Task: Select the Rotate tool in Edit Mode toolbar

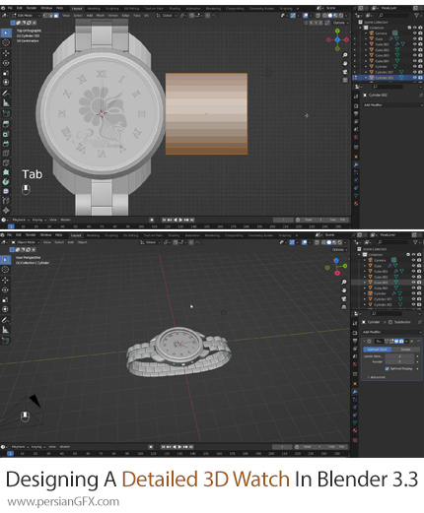Action: pyautogui.click(x=6, y=63)
